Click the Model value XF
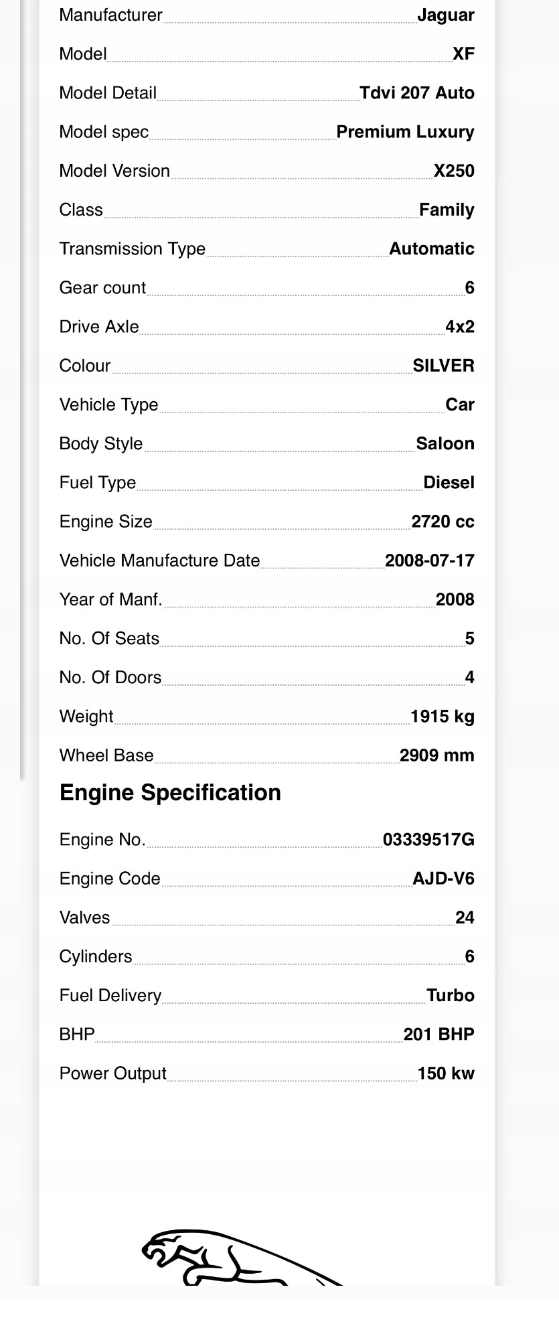Viewport: 559px width, 1338px height. (463, 54)
